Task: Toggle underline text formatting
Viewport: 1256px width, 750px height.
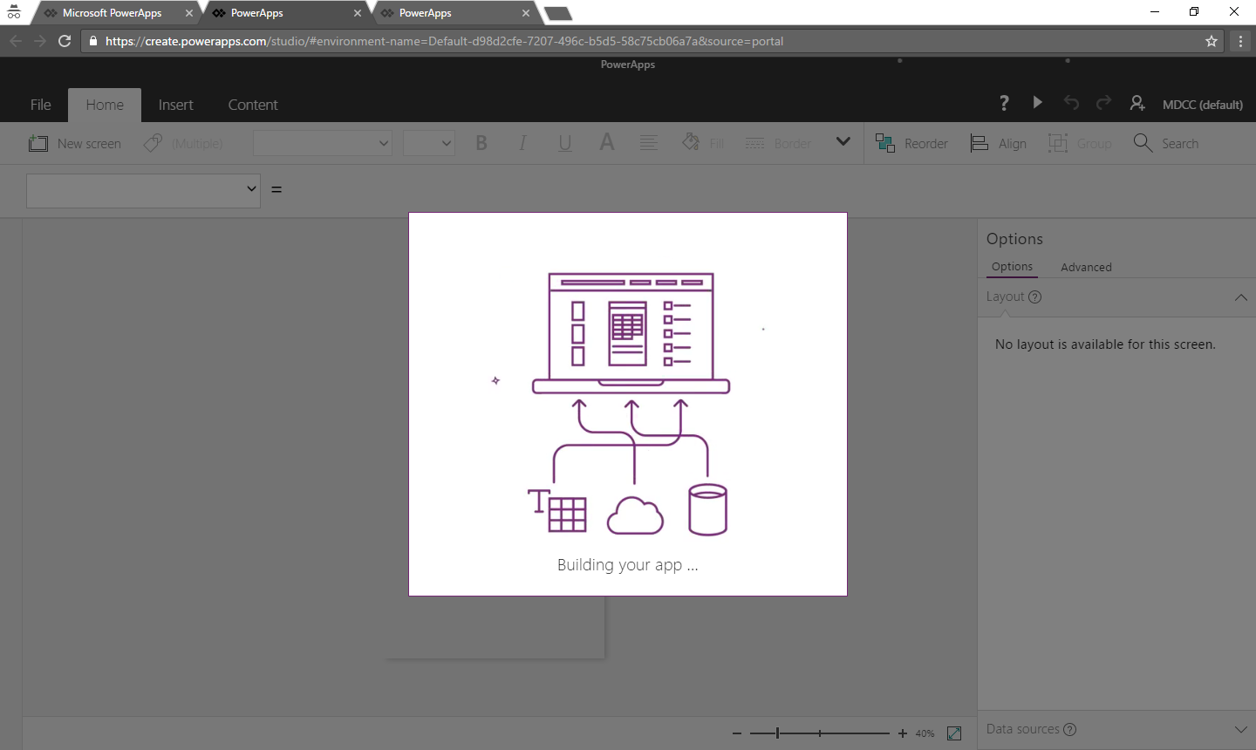Action: tap(564, 144)
